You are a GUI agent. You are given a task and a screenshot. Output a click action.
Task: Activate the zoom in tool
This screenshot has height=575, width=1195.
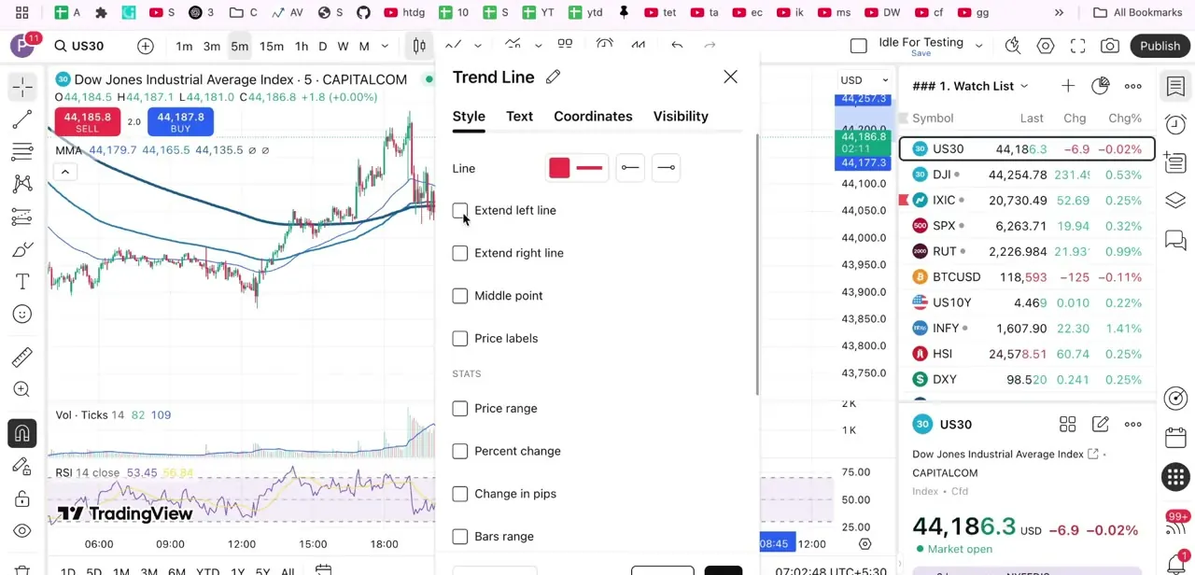22,389
